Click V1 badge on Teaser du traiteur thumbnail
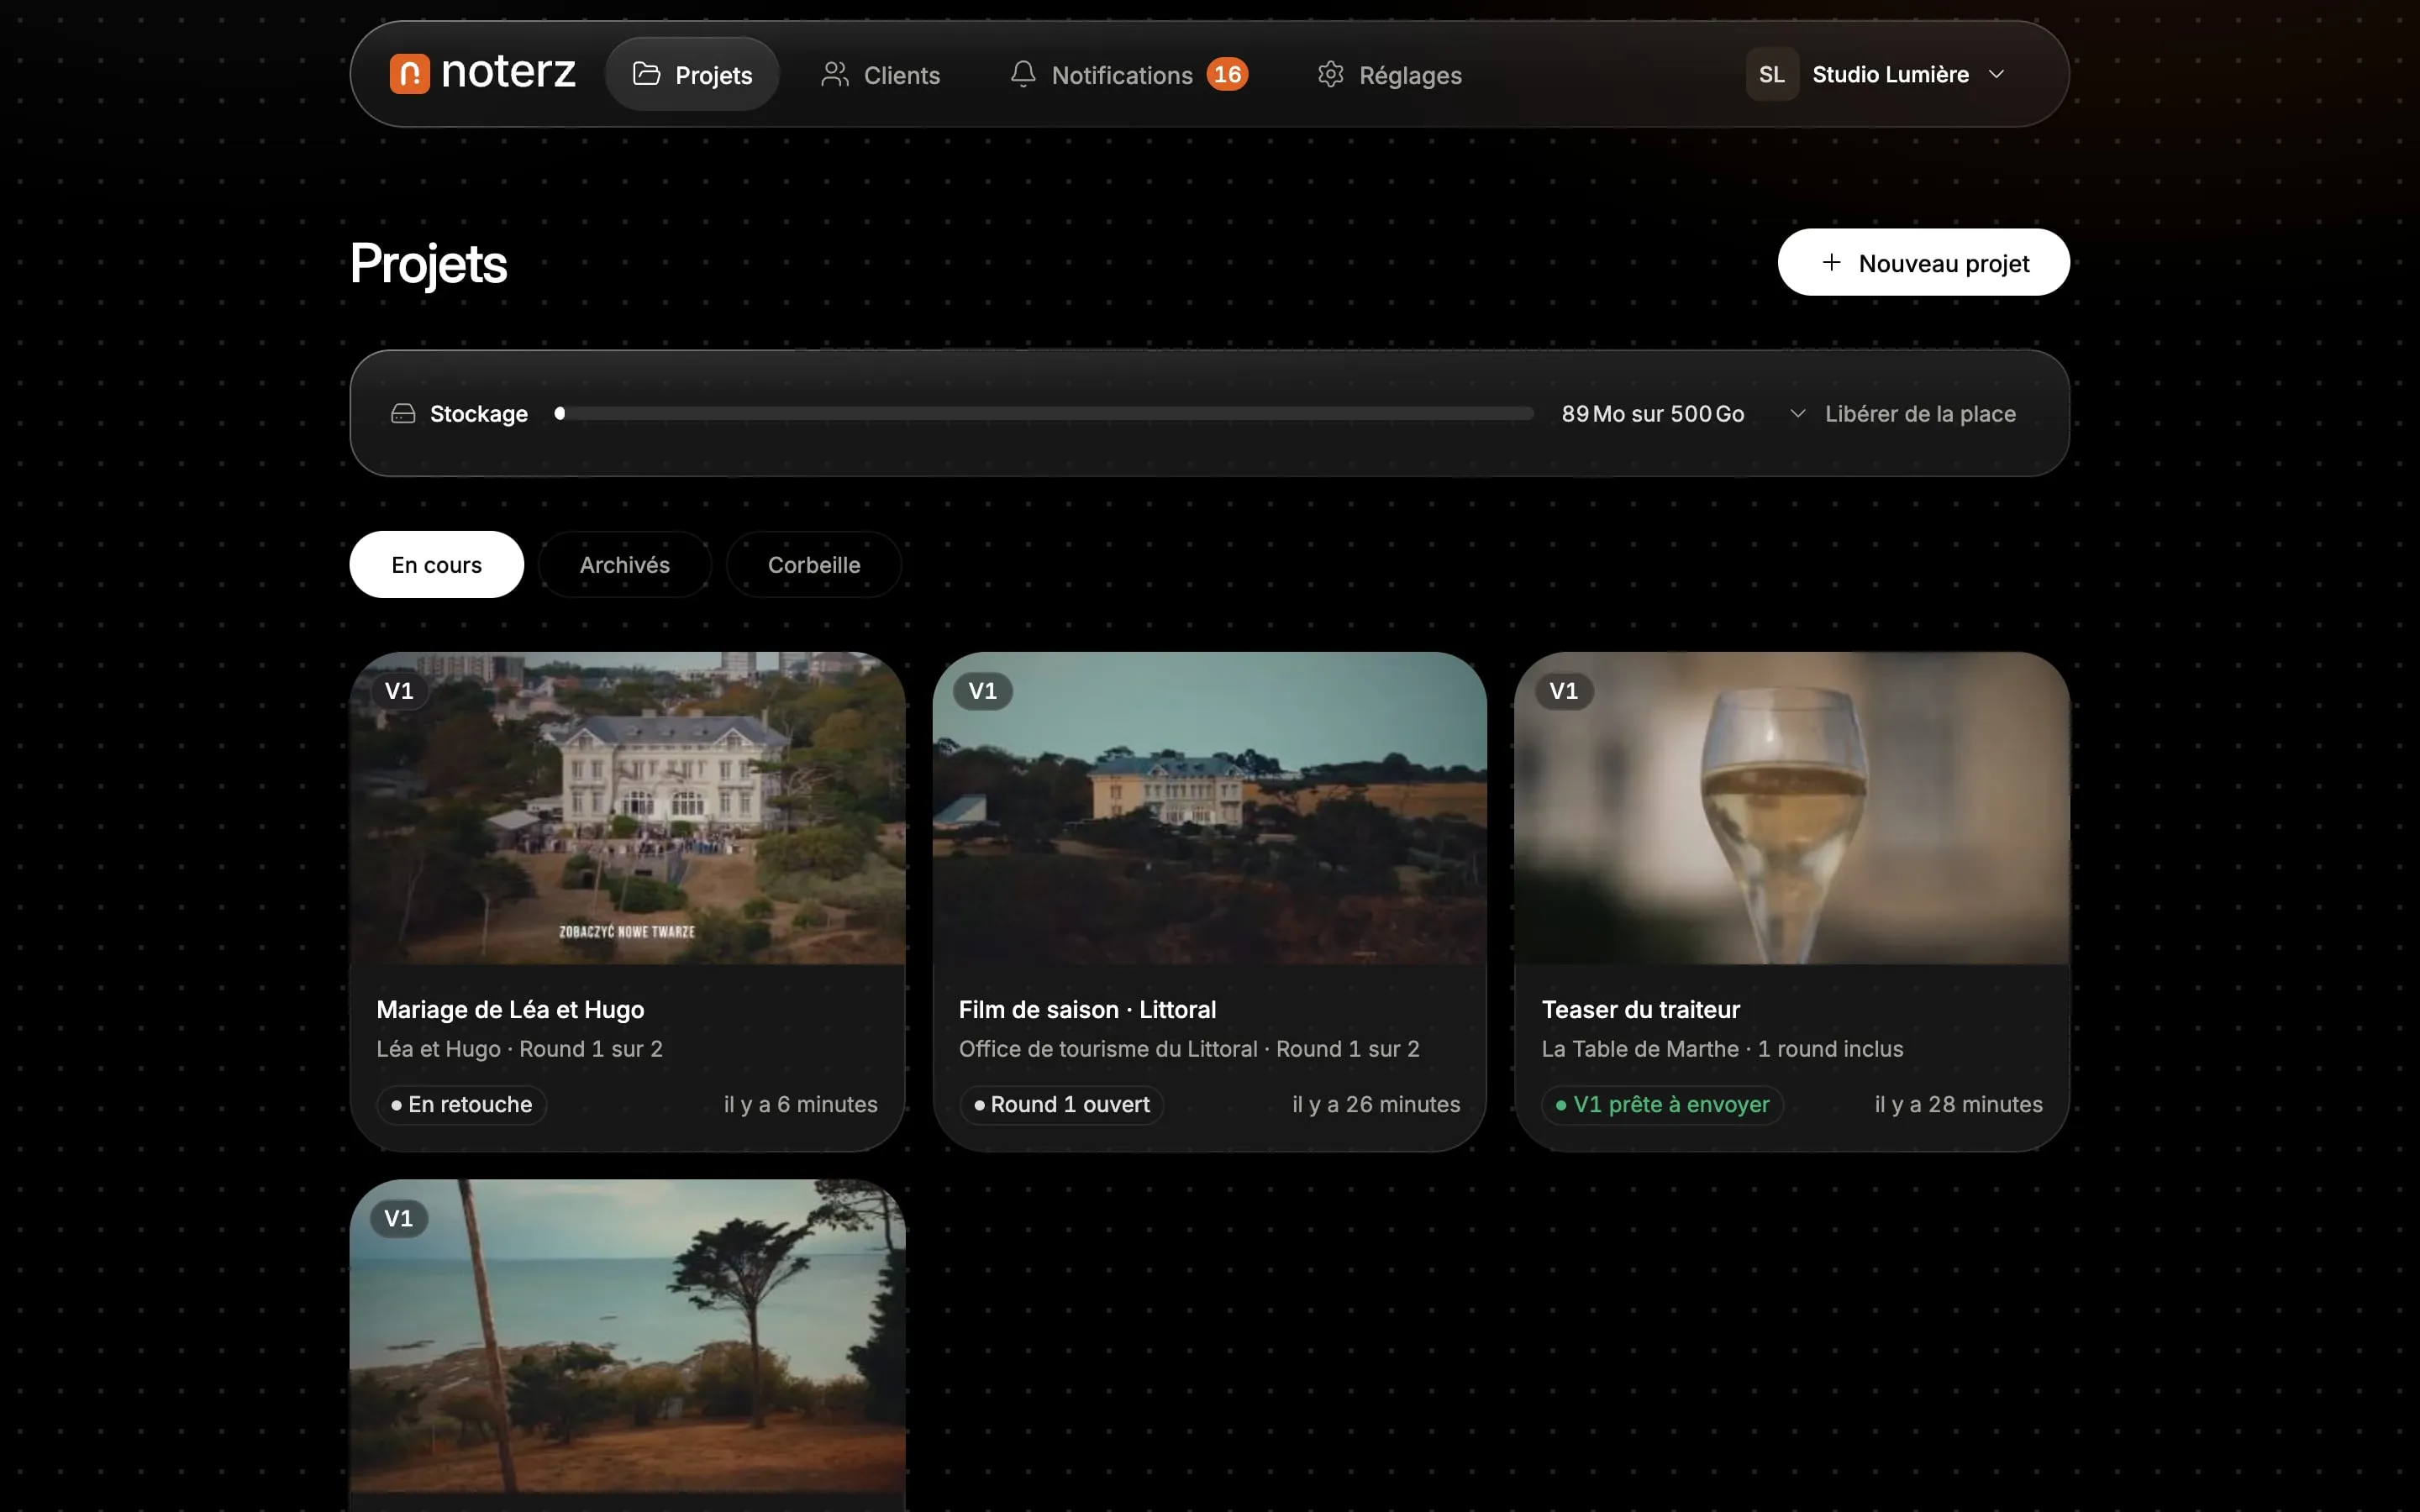 tap(1563, 691)
